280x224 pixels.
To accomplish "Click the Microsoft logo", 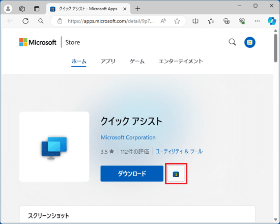I will coord(38,42).
